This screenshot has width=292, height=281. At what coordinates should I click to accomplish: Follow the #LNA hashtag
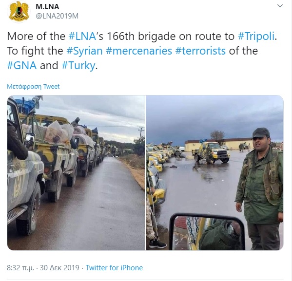(82, 36)
